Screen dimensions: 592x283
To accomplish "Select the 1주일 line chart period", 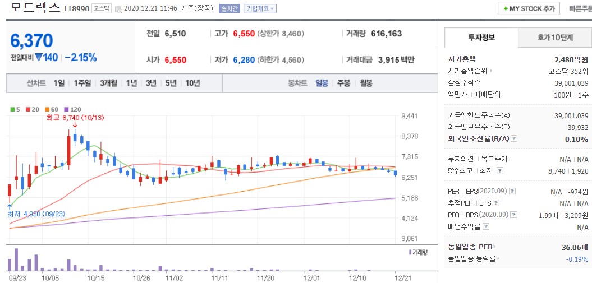I will coord(82,83).
